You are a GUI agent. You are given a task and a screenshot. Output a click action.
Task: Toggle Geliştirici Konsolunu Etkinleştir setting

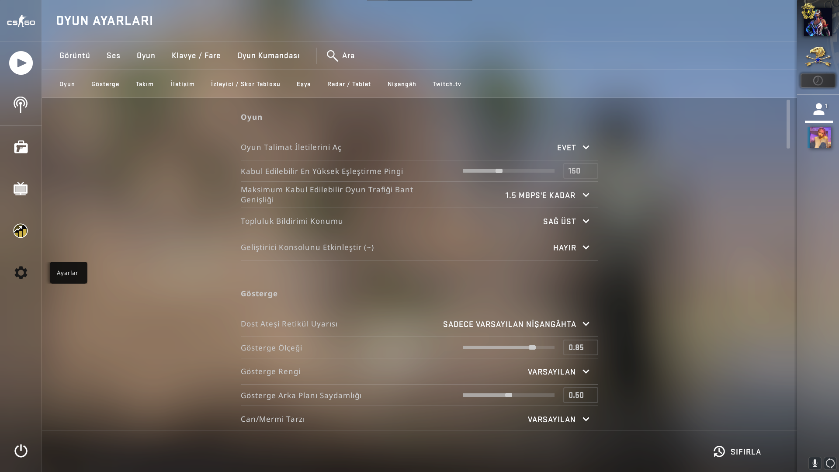tap(571, 248)
